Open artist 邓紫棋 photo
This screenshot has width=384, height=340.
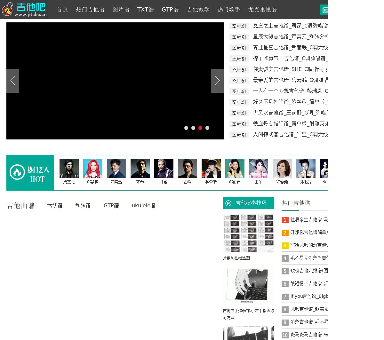93,169
